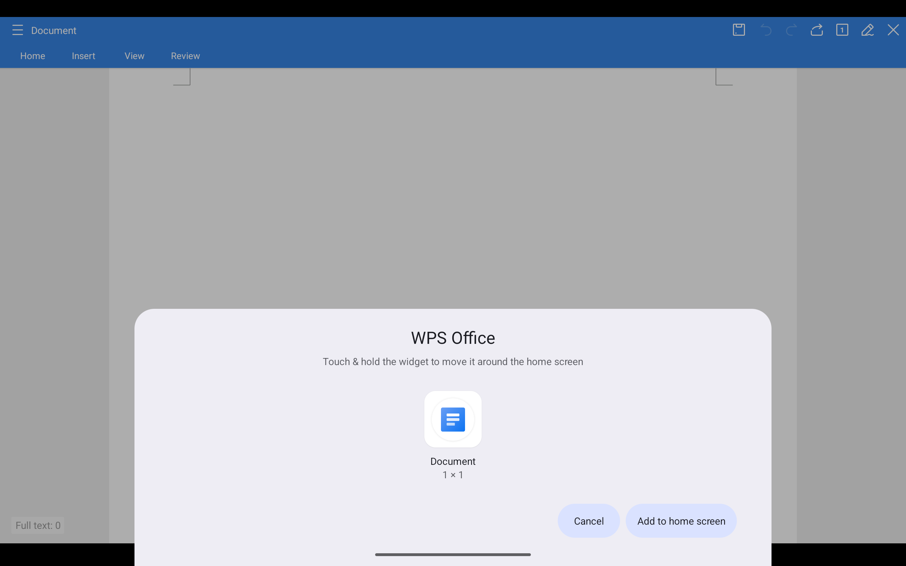Tap the Document widget preview icon
The image size is (906, 566).
point(453,419)
